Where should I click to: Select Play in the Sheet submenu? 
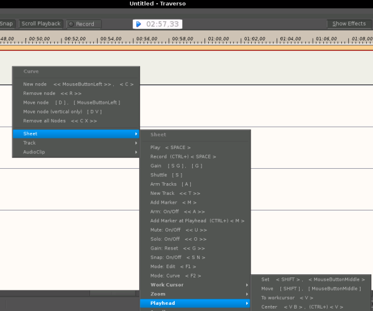point(195,148)
